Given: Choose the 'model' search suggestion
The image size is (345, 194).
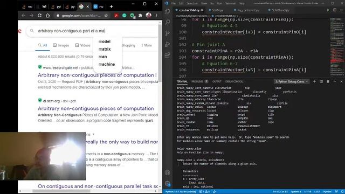Looking at the screenshot, I should [105, 41].
